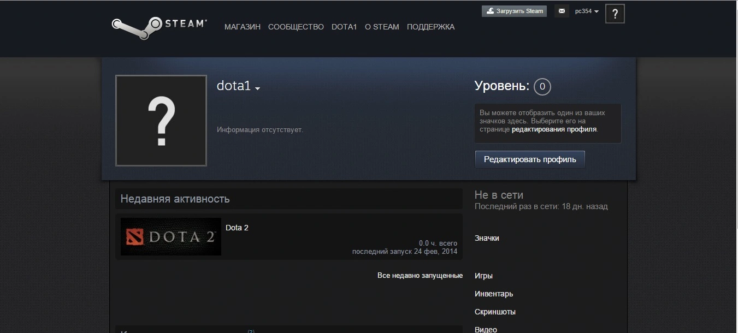The image size is (738, 333).
Task: Click the level 0 badge circle
Action: (x=542, y=86)
